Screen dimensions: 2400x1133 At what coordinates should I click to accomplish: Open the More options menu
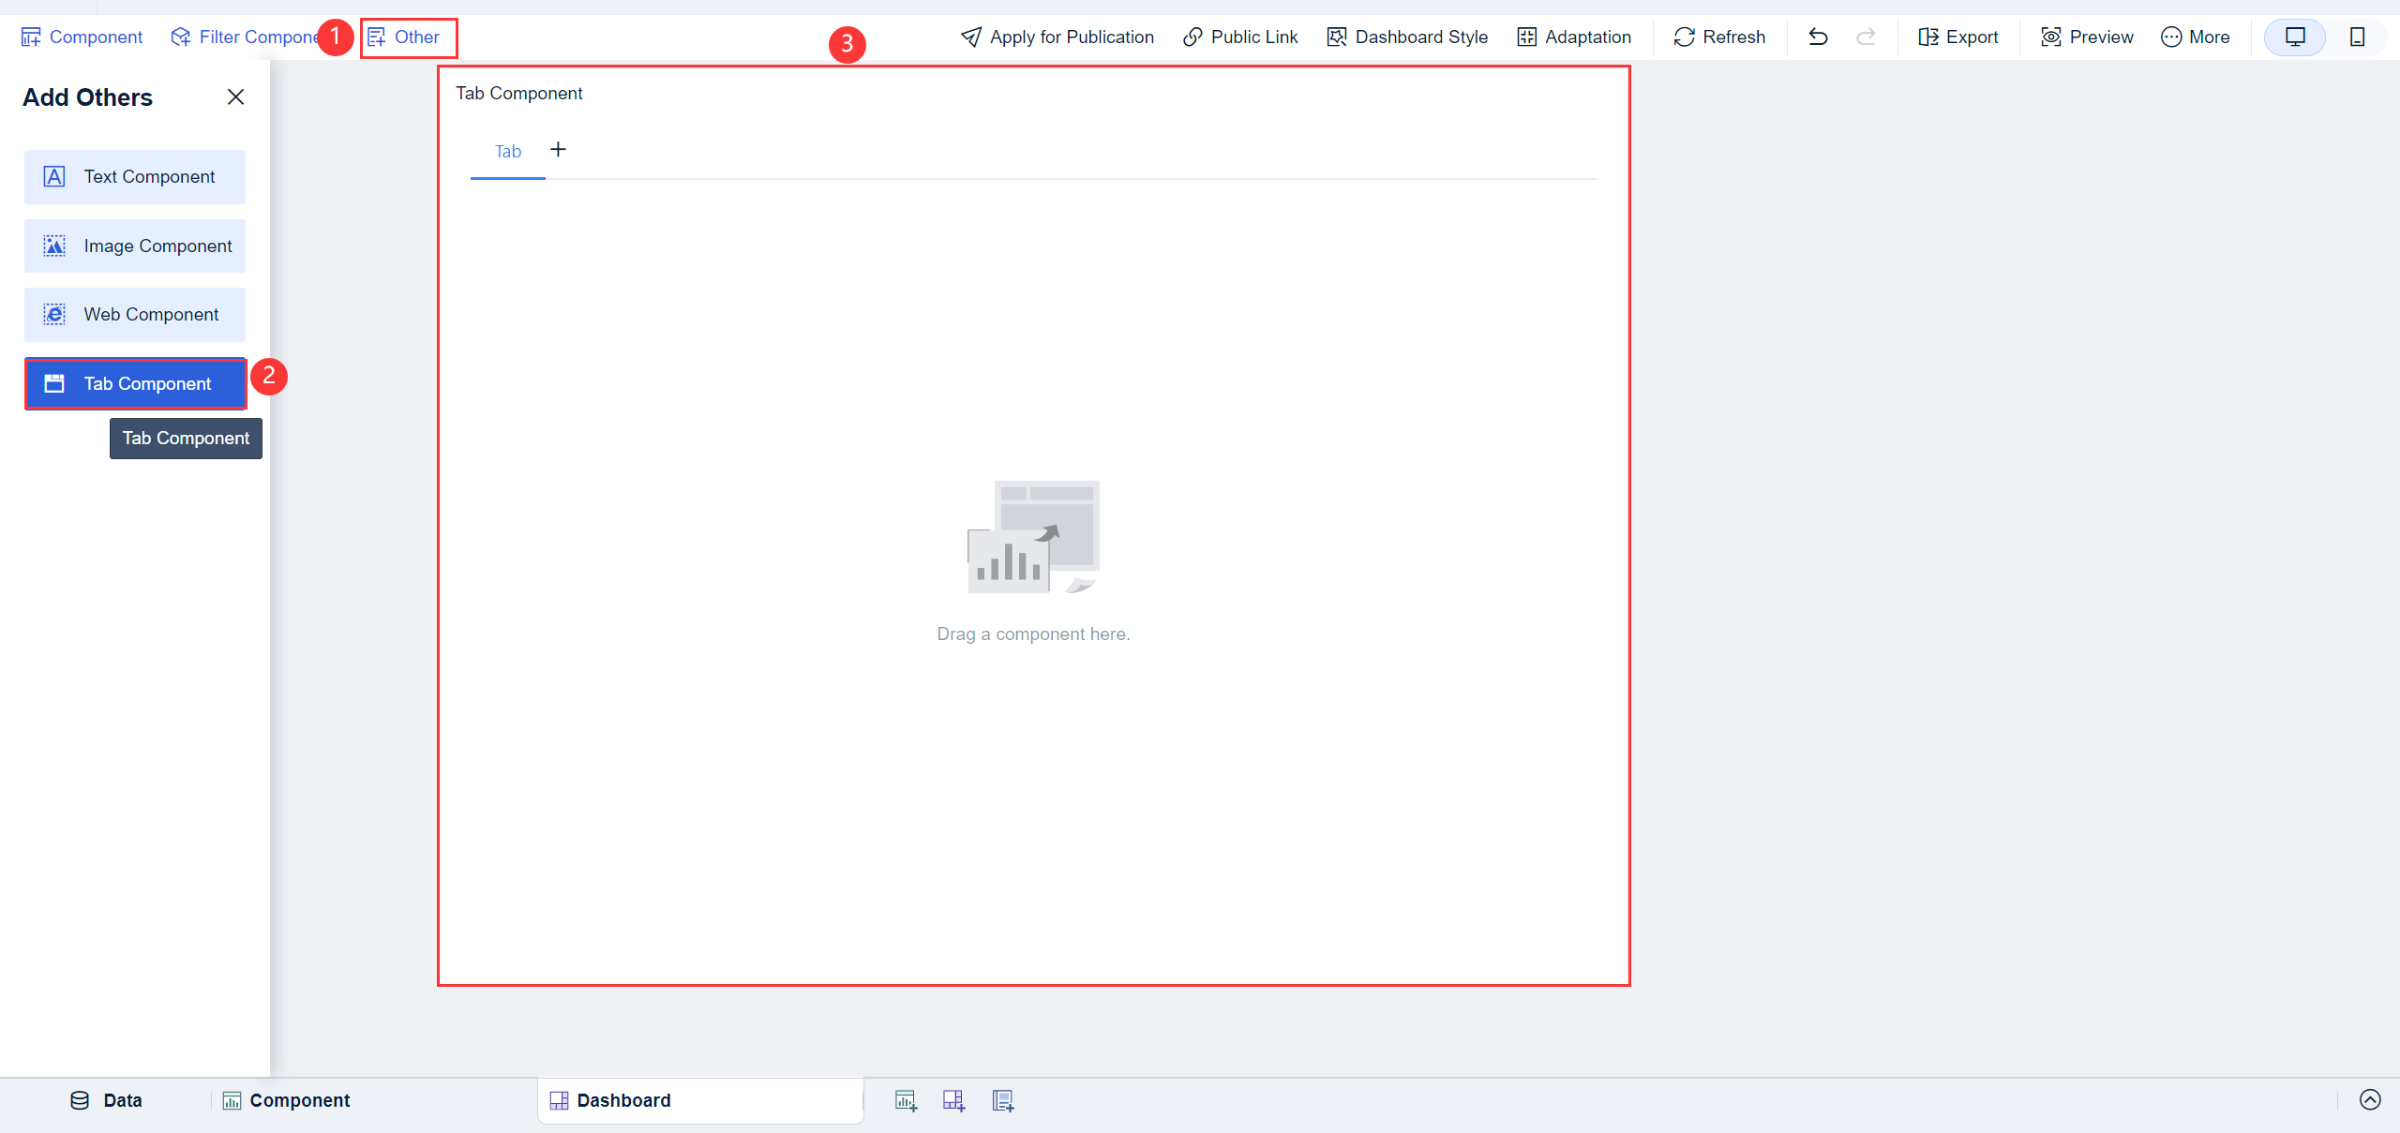tap(2197, 37)
